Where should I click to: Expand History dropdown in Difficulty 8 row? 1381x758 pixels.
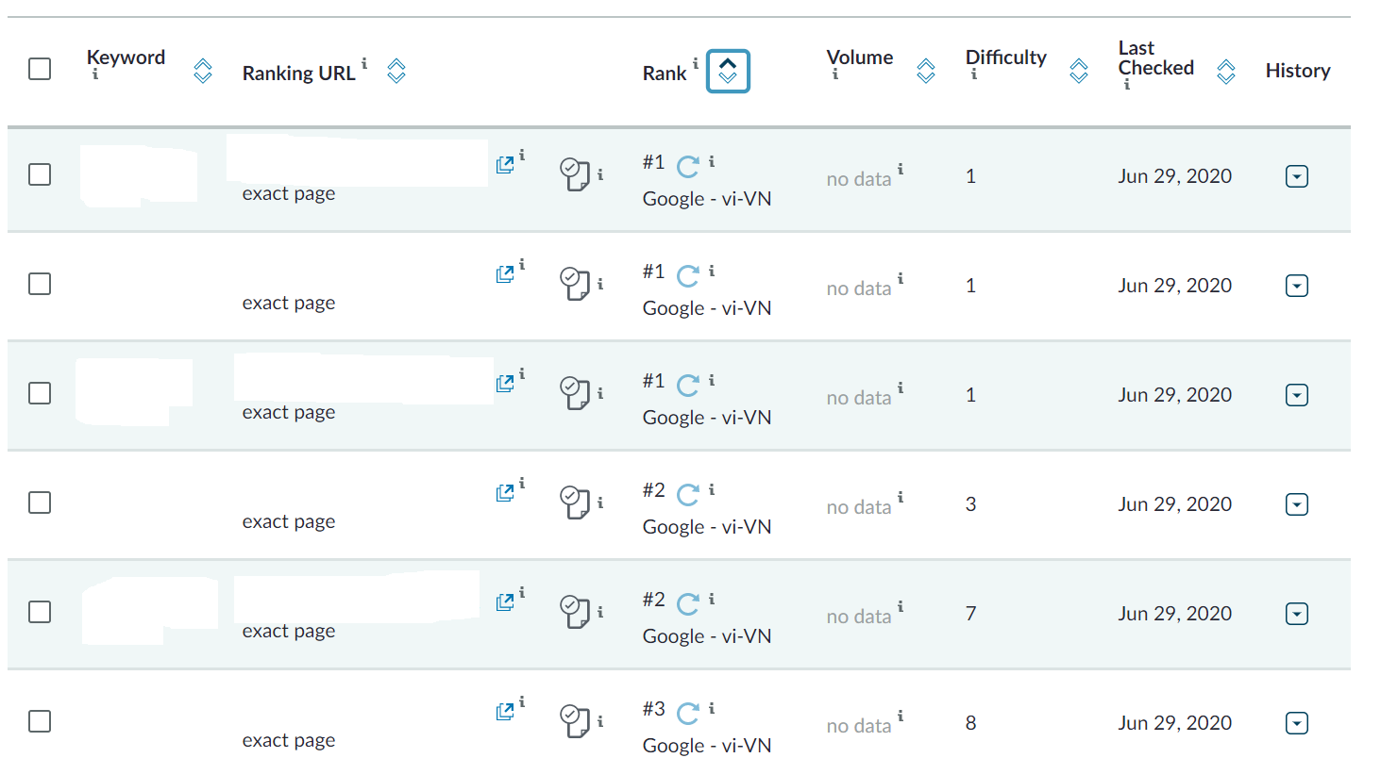[x=1297, y=723]
